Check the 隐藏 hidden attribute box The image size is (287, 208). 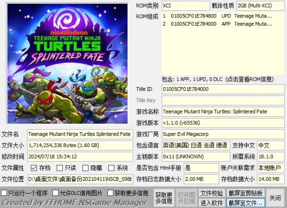pos(85,168)
